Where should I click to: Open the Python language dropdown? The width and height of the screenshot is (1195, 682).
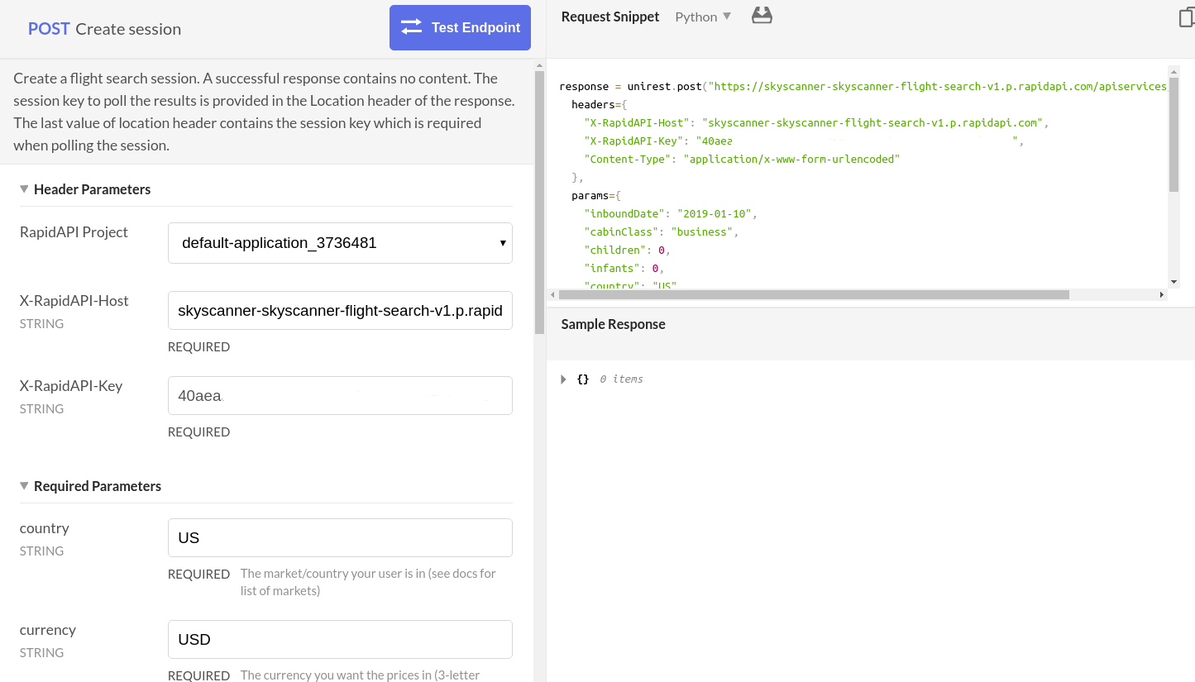[703, 17]
